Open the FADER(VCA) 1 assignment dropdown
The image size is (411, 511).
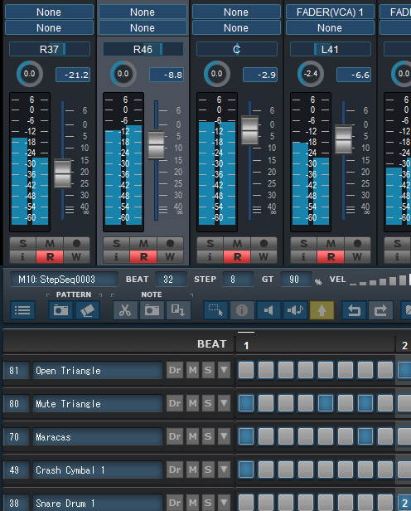pos(330,12)
